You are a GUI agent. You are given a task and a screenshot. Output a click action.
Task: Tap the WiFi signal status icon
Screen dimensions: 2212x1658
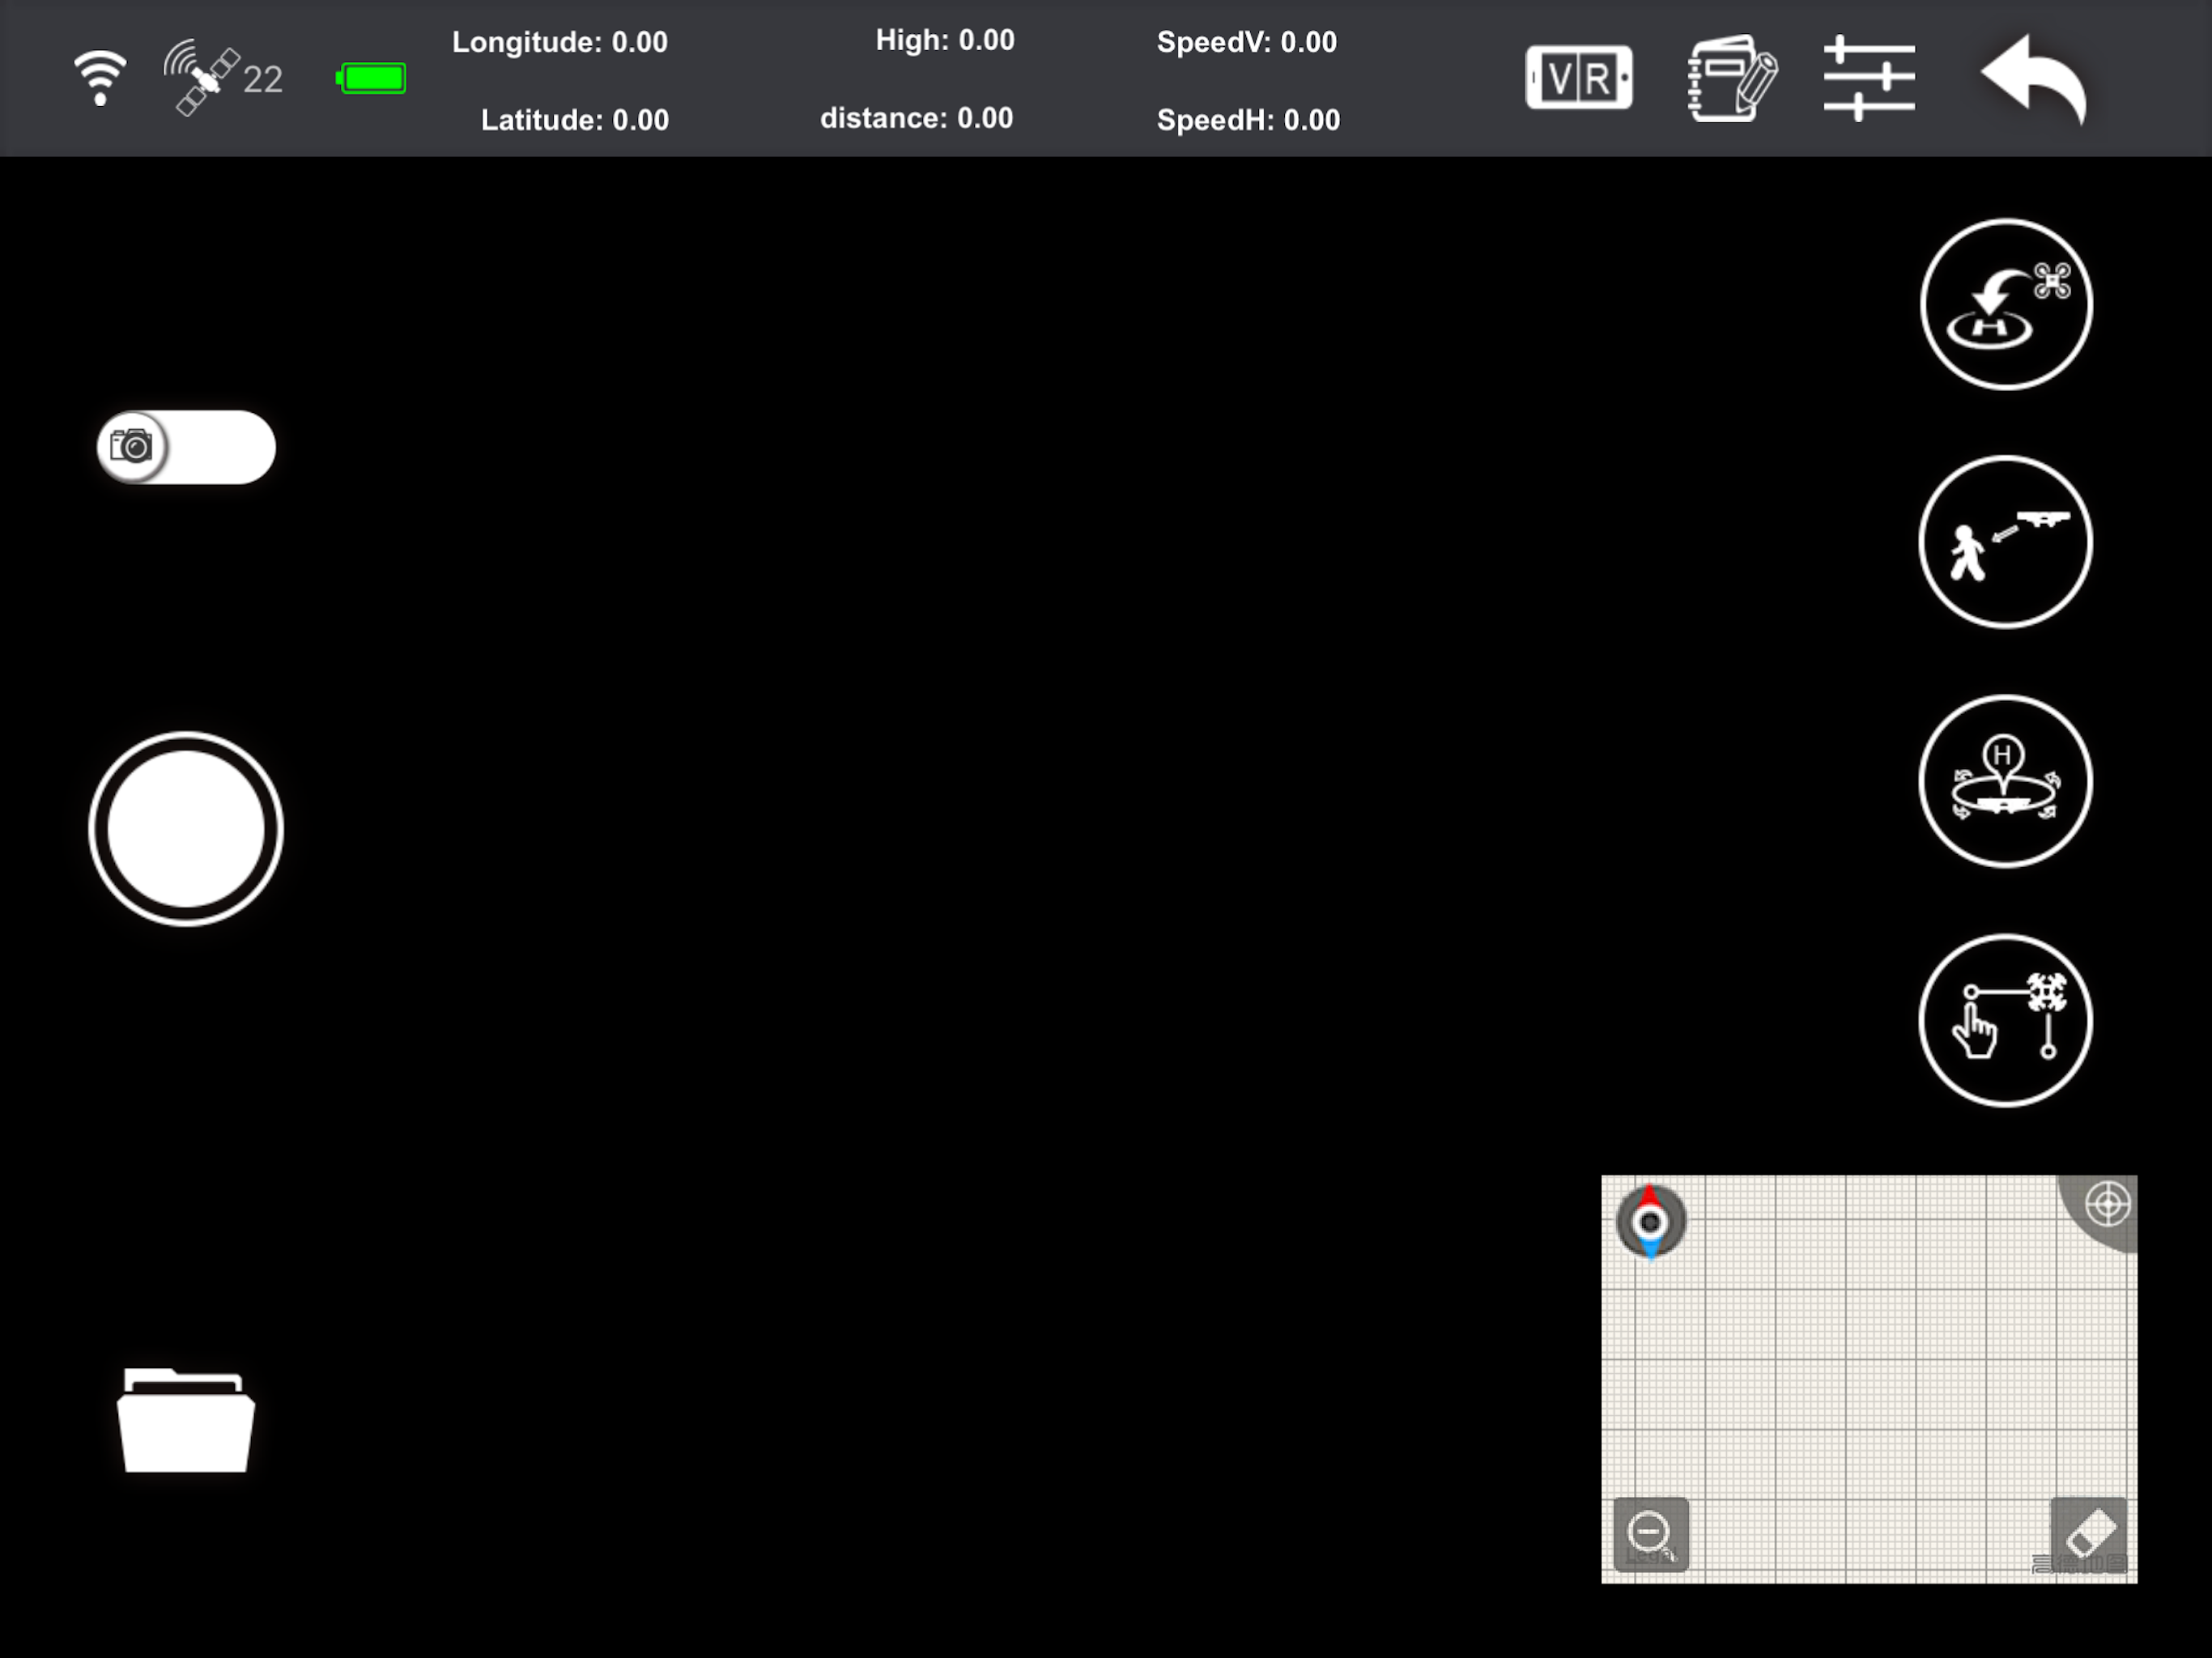coord(100,77)
